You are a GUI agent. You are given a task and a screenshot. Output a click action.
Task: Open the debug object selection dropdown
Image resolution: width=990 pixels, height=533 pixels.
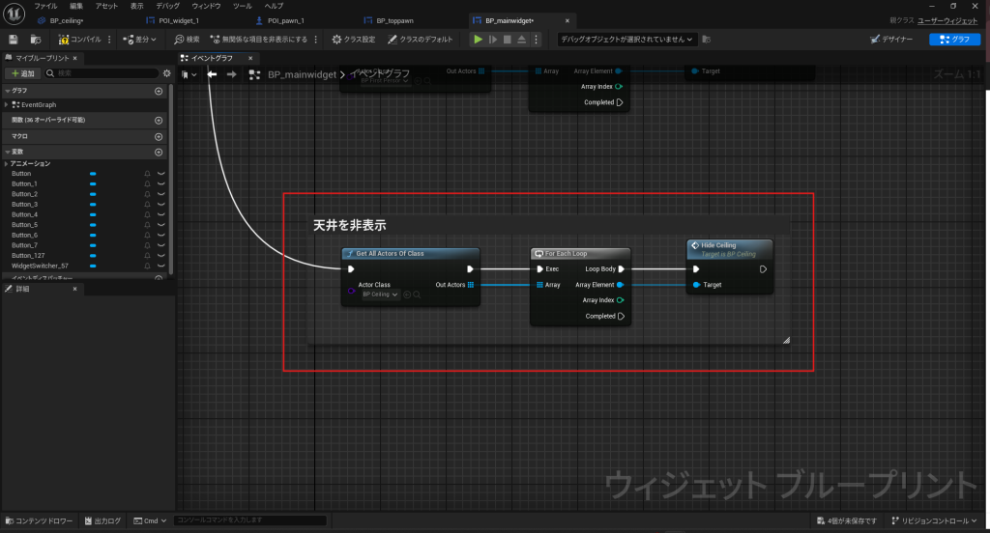626,40
